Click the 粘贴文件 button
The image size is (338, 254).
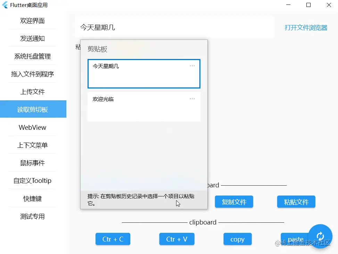coord(296,202)
